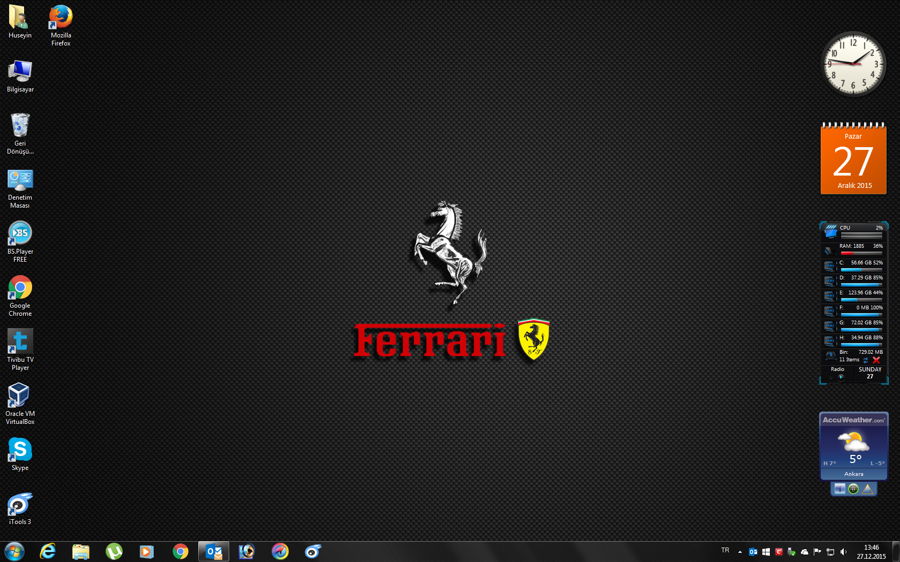Image resolution: width=900 pixels, height=562 pixels.
Task: Switch to the Outlook taskbar window
Action: click(x=214, y=551)
